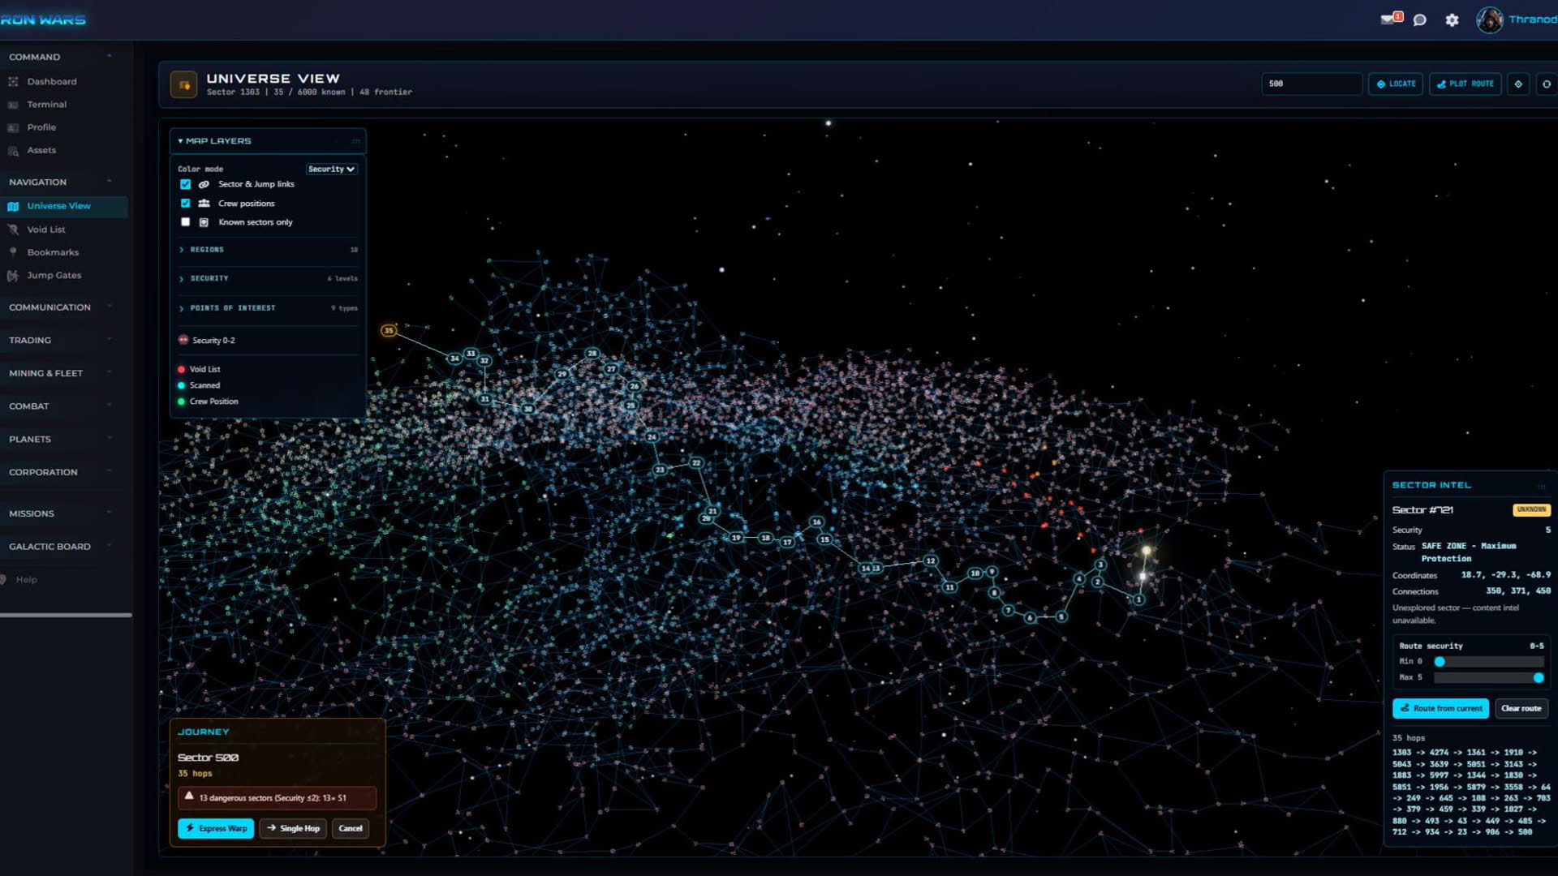The height and width of the screenshot is (876, 1558).
Task: Toggle Scanned legend marker
Action: pyautogui.click(x=181, y=386)
